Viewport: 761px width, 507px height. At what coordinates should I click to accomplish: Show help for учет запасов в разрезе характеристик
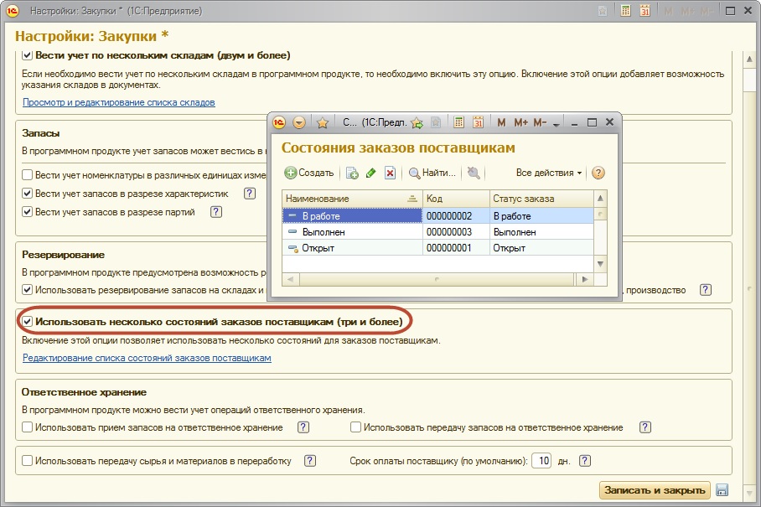(x=250, y=194)
